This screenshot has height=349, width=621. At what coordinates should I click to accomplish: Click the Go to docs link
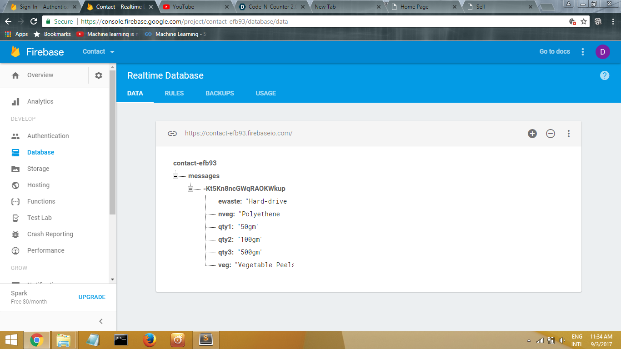(555, 52)
